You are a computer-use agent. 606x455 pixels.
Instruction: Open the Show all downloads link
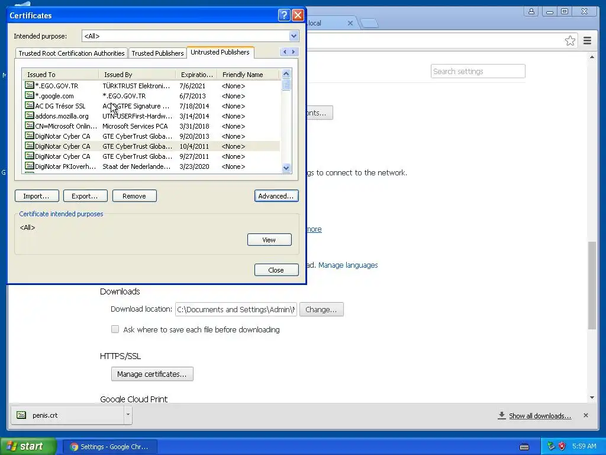[x=540, y=415]
